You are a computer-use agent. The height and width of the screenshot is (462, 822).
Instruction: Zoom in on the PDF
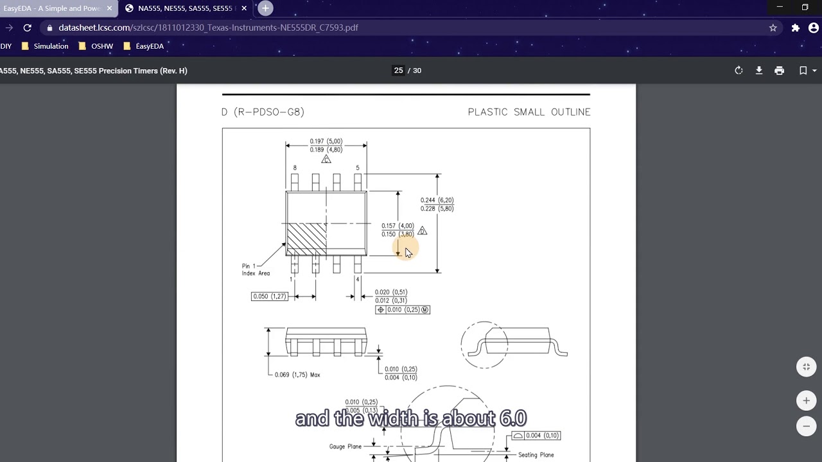[x=806, y=400]
